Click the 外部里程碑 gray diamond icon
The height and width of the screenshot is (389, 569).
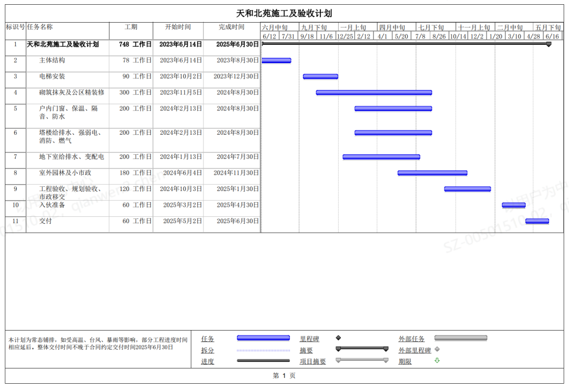click(437, 349)
